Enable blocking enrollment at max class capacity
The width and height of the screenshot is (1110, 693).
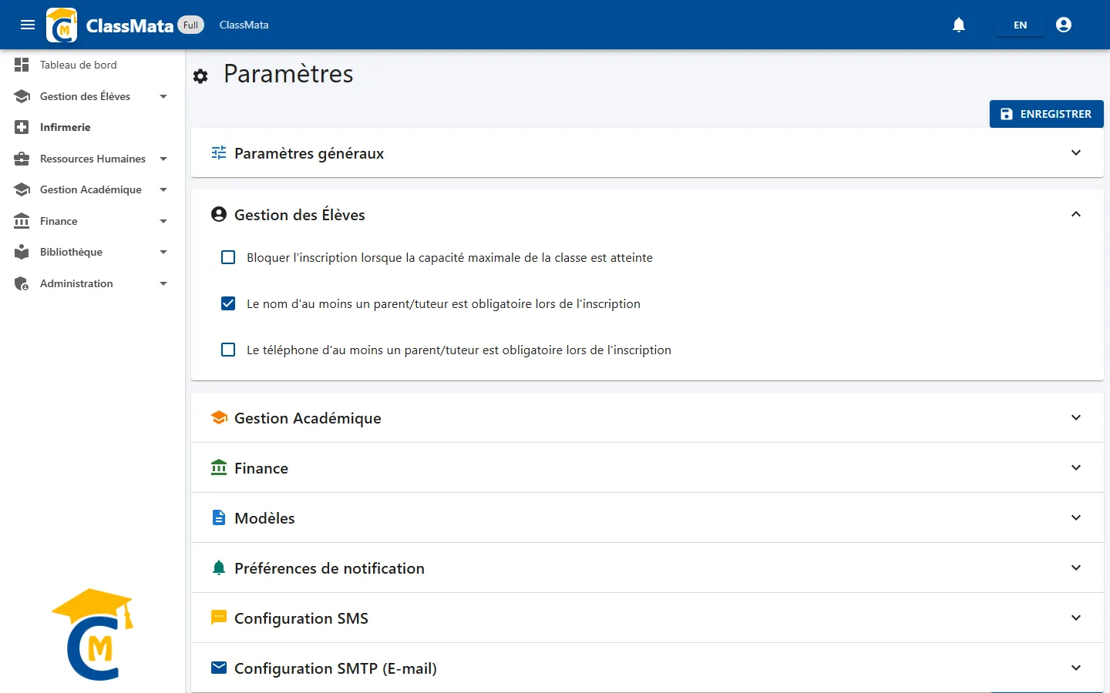(228, 257)
